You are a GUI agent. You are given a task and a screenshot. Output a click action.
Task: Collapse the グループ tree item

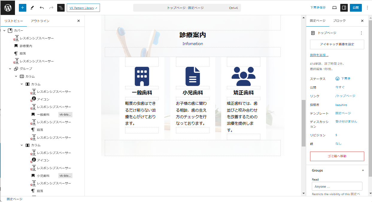pos(10,69)
